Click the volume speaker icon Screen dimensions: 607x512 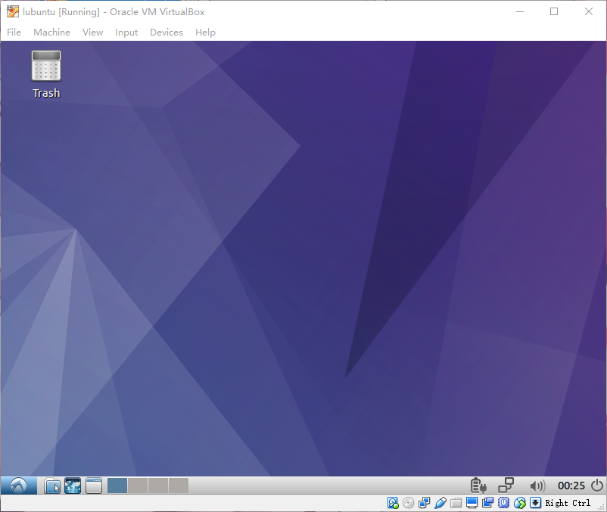point(537,486)
